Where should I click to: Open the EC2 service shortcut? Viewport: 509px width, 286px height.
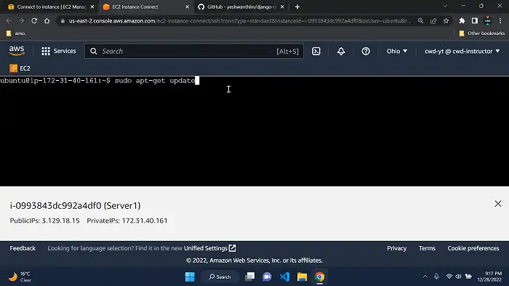[x=20, y=68]
